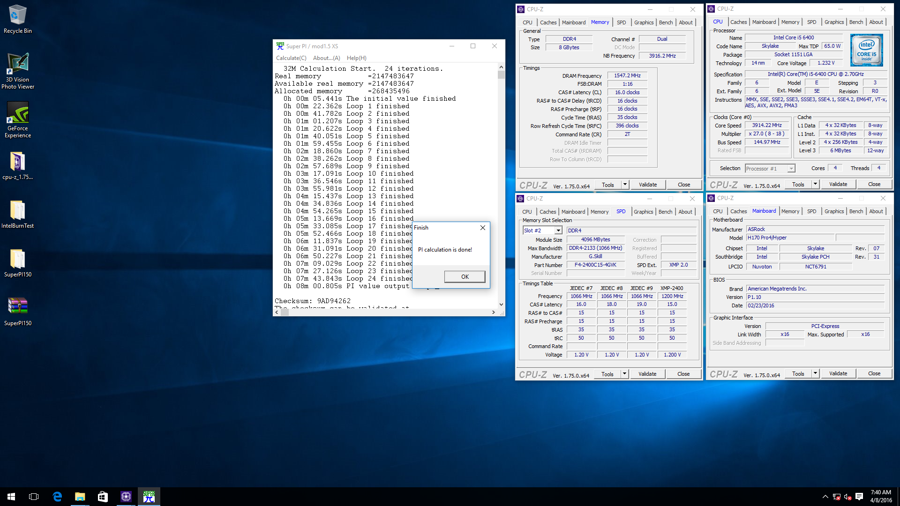Open the Windows Start menu
This screenshot has height=506, width=900.
(x=11, y=497)
